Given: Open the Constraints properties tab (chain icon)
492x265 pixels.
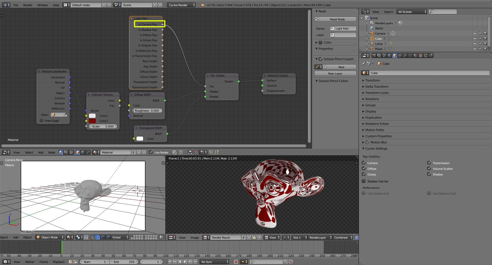Looking at the screenshot, I should click(400, 55).
